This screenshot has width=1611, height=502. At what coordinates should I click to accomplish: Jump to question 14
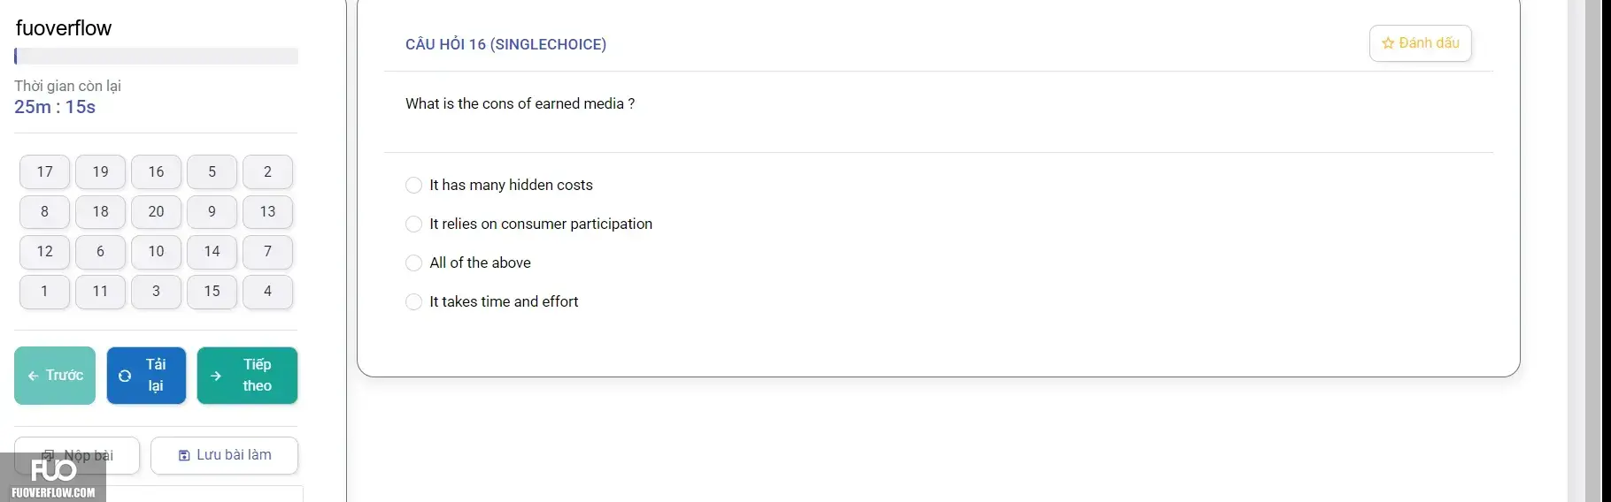[212, 251]
